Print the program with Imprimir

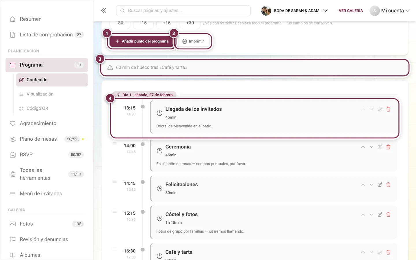[x=193, y=41]
